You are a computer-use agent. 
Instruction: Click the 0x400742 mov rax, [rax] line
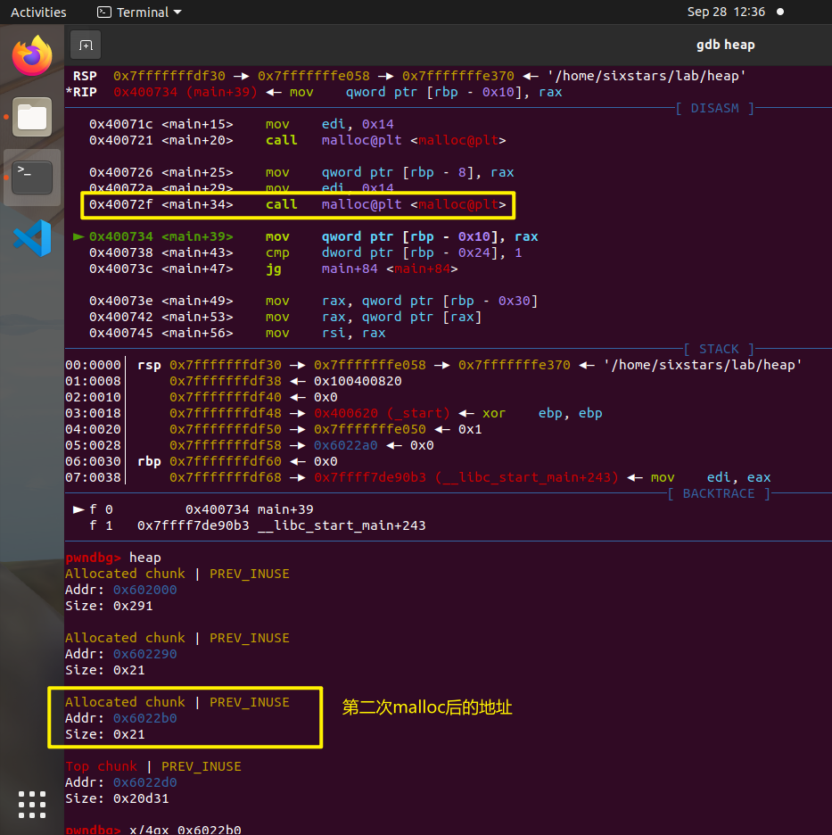pos(285,317)
